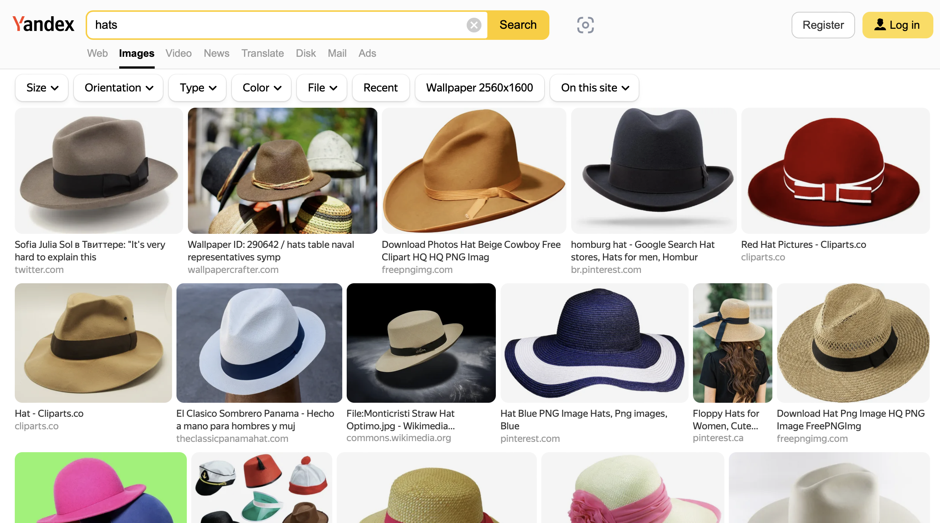Click the pinterest.ca source link

pos(718,438)
